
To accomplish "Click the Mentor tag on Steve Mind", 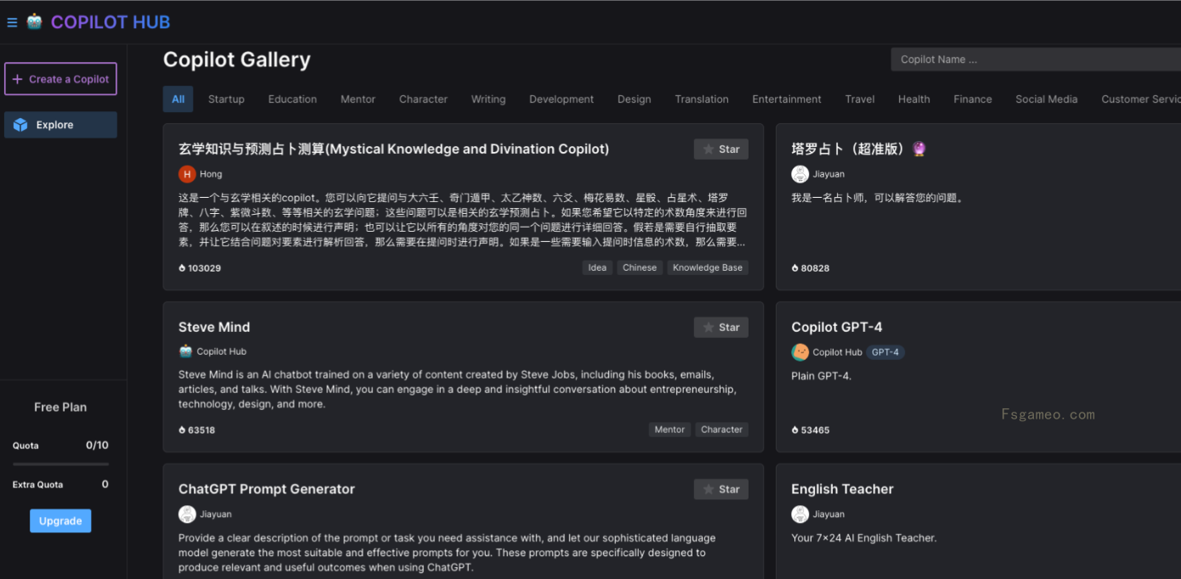I will tap(670, 430).
